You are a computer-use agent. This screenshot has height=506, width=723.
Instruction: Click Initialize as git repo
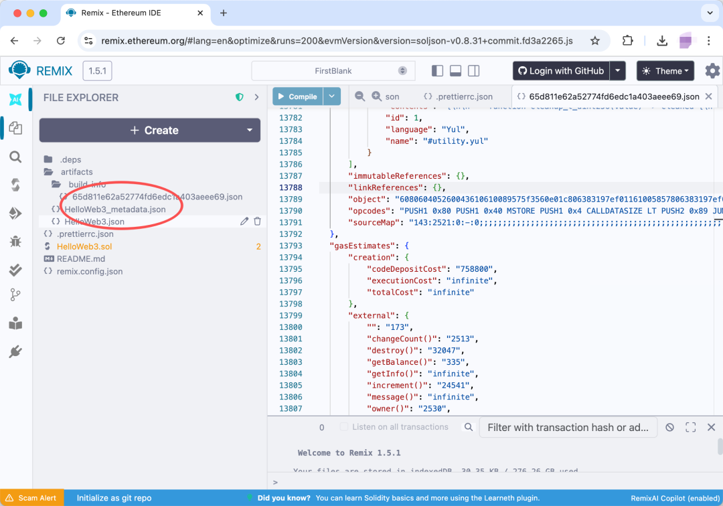[114, 498]
